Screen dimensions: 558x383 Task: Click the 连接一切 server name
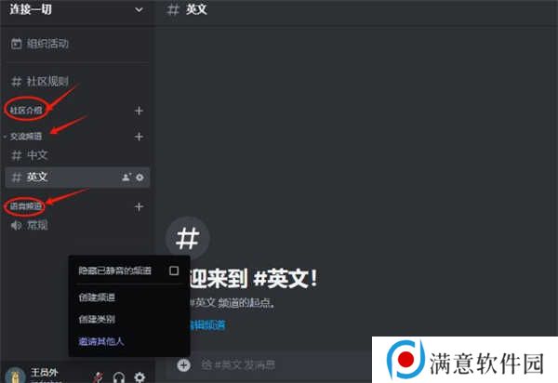(31, 9)
